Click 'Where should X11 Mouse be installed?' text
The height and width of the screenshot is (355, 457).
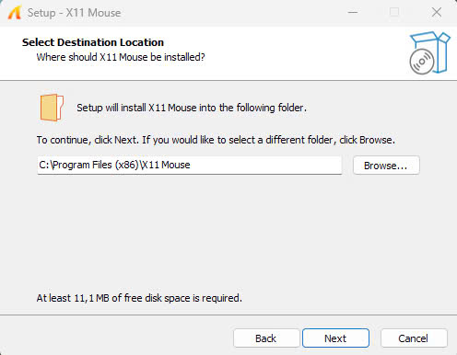coord(121,57)
